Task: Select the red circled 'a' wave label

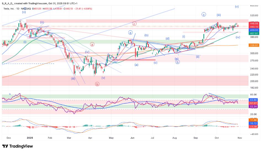Action: 92,44
